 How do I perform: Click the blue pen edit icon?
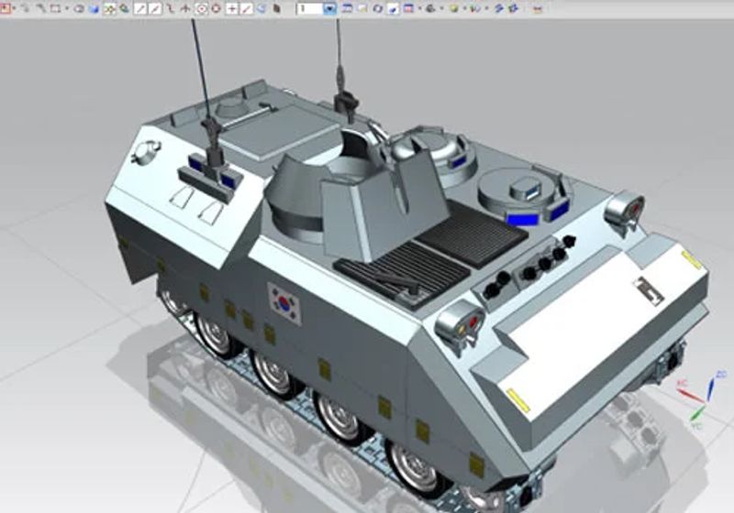coord(394,9)
